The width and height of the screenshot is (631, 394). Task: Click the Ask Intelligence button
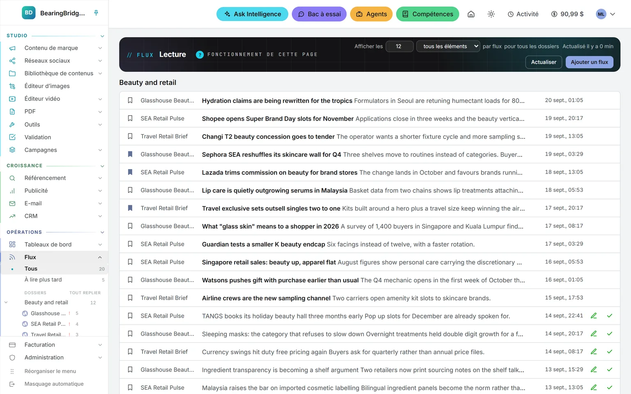coord(252,14)
